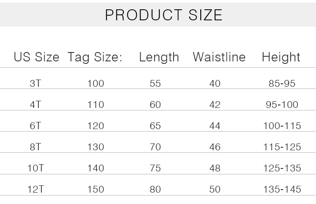Select tag size value 120
The image size is (316, 204).
pos(96,126)
